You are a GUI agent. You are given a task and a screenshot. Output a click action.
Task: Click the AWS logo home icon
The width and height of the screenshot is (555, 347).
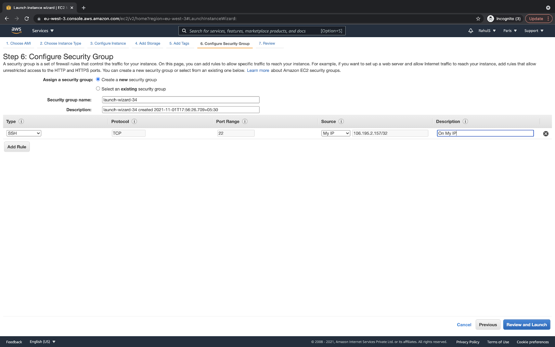(x=16, y=31)
